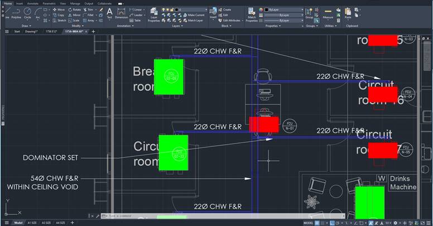Viewport: 433px width, 226px height.
Task: Expand the Block panel
Action: 227,26
